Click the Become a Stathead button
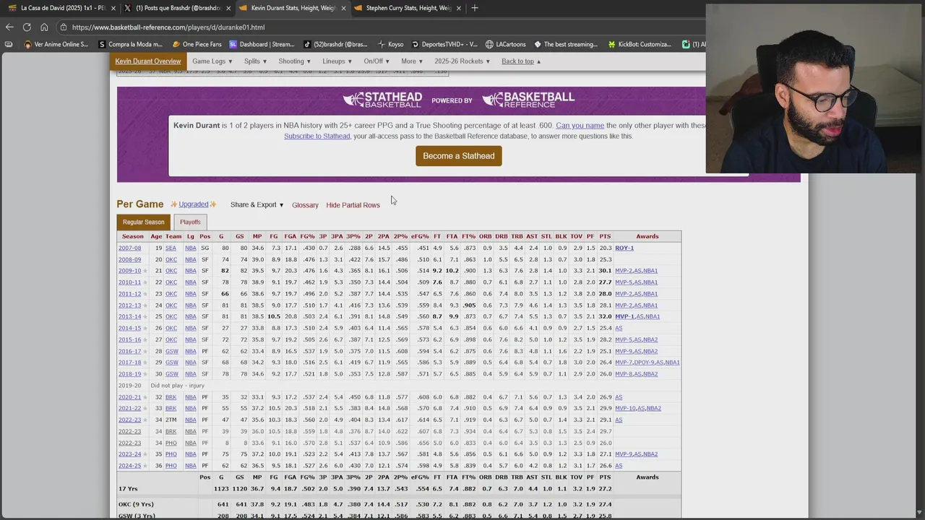Screen dimensions: 925x520 point(458,156)
